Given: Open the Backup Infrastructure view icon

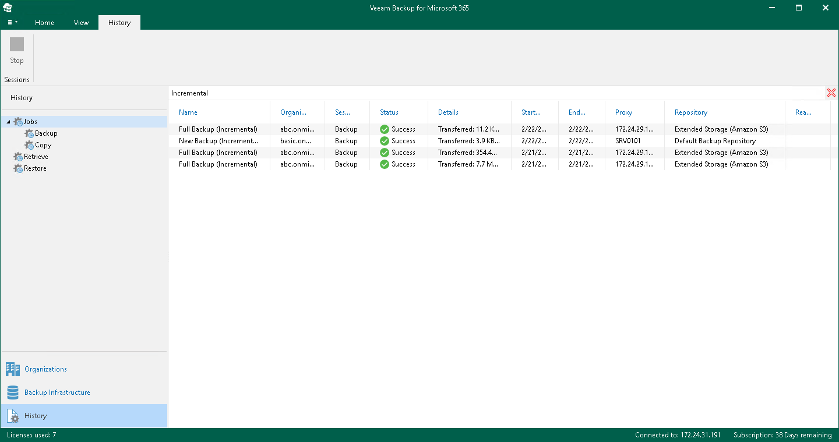Looking at the screenshot, I should [x=13, y=393].
